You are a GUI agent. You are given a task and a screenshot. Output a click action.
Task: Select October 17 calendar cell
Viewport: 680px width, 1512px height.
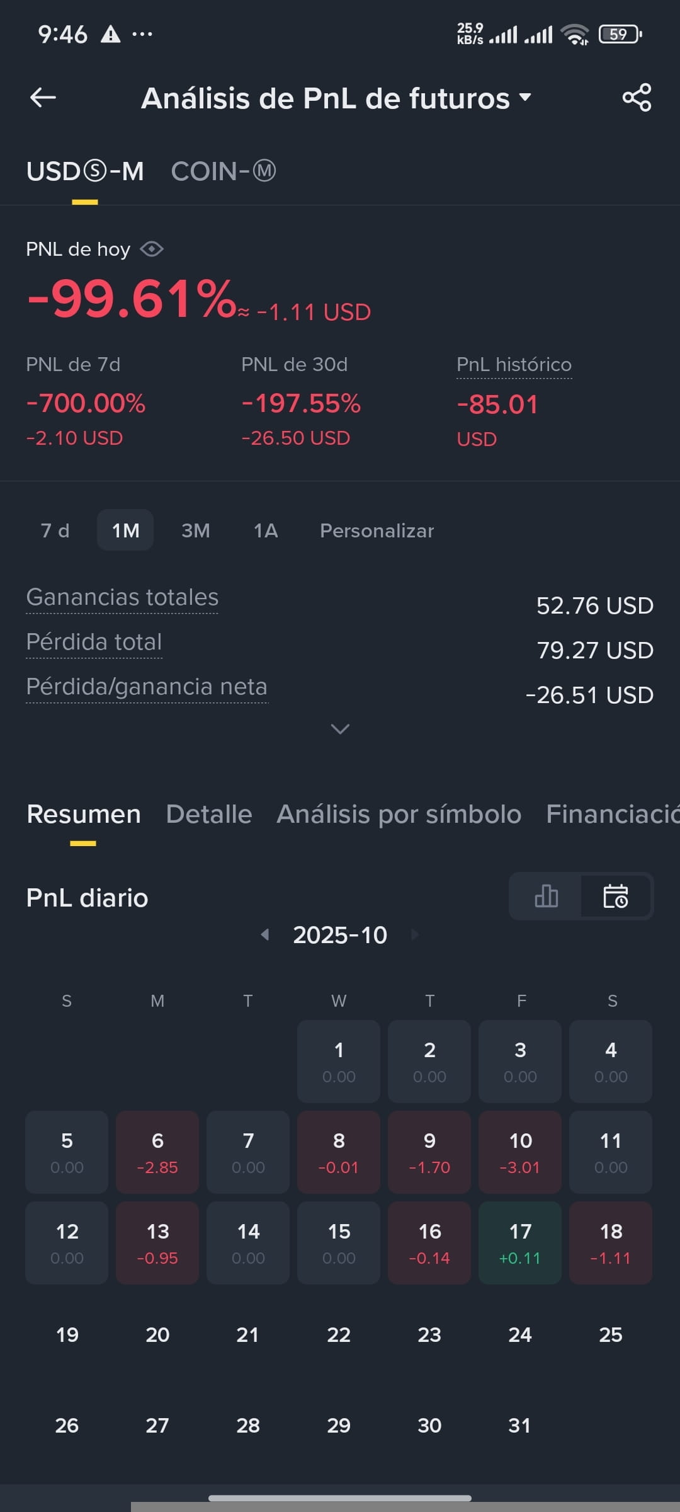coord(520,1243)
